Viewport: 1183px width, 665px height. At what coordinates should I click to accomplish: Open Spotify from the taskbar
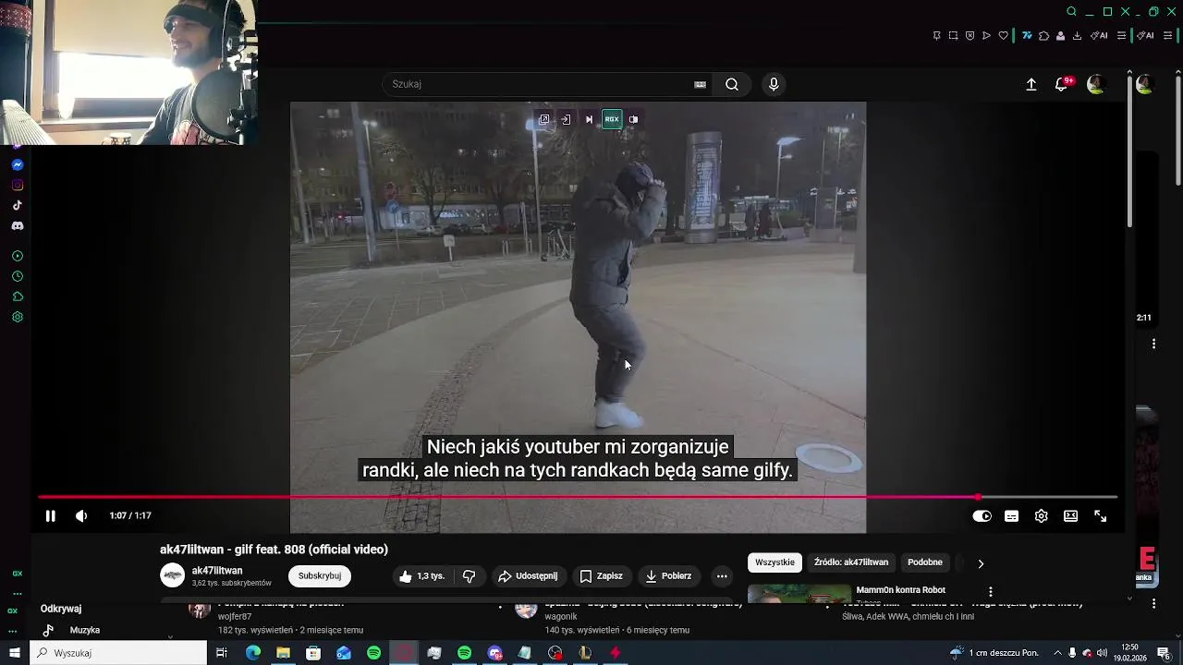(x=373, y=653)
